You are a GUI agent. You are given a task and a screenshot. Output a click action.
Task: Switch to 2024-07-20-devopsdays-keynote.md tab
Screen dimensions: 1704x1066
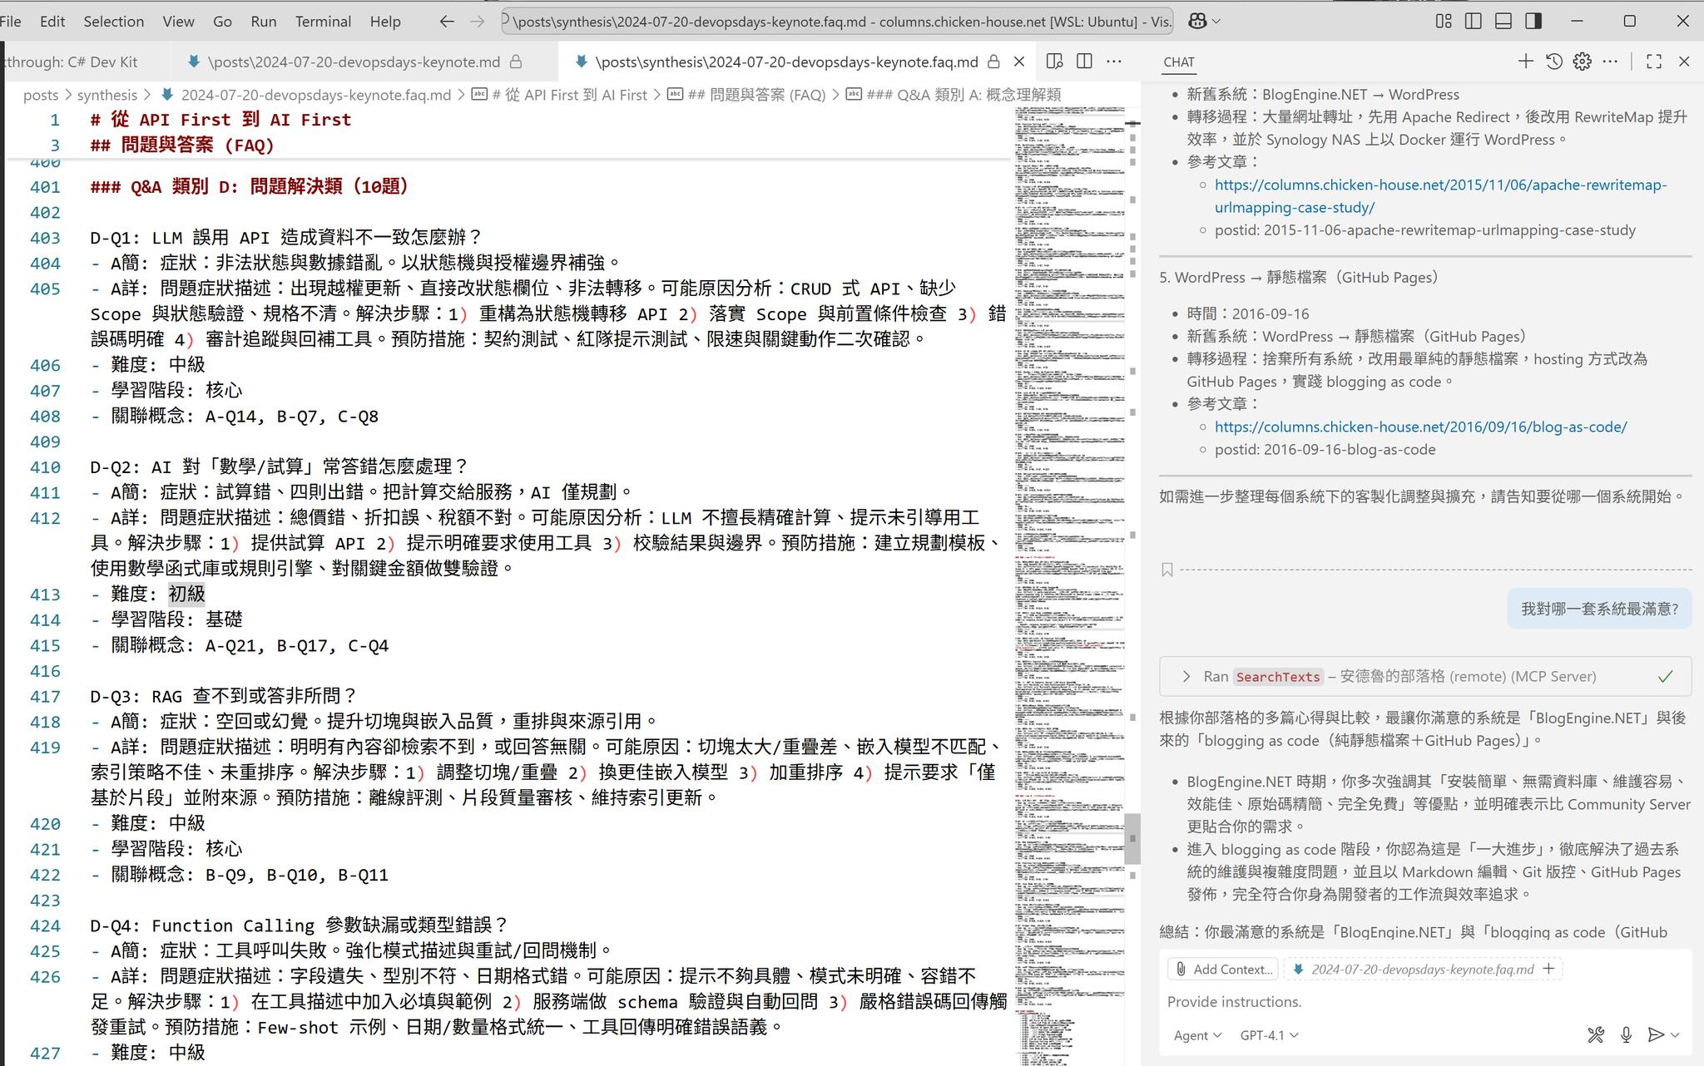tap(354, 62)
